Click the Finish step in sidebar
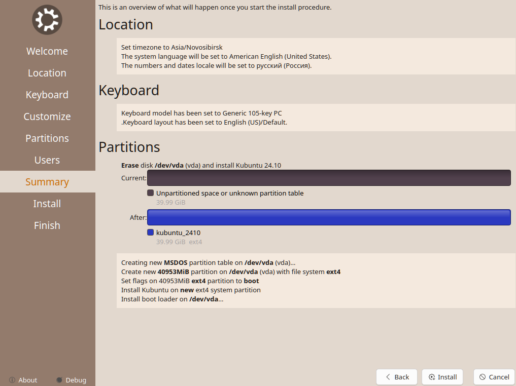 click(47, 225)
